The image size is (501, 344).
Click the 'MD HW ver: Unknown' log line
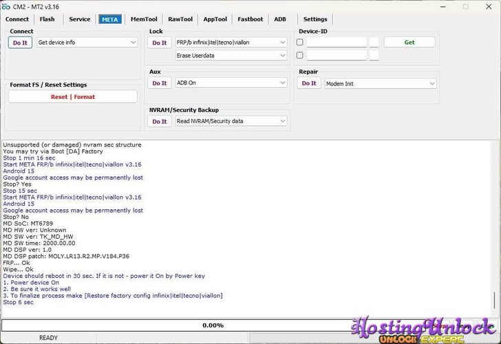pos(35,230)
